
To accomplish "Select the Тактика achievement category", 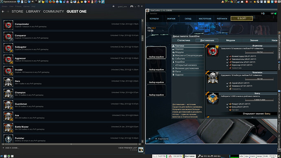I will tap(188, 46).
